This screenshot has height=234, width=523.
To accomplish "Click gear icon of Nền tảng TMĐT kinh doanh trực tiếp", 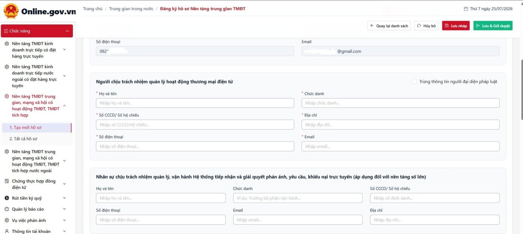I will [7, 44].
